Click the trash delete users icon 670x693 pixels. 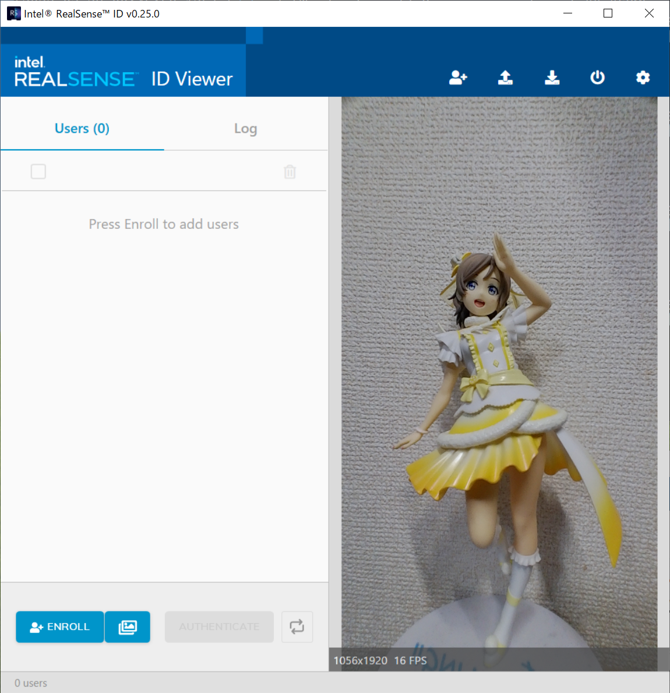coord(290,171)
